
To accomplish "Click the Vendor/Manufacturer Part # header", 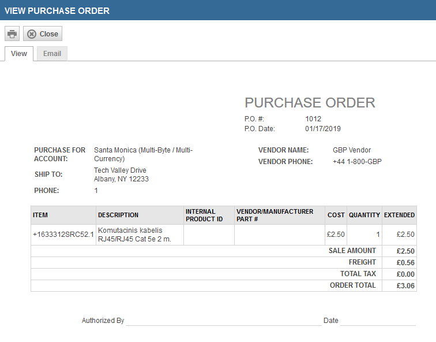I will click(x=275, y=215).
